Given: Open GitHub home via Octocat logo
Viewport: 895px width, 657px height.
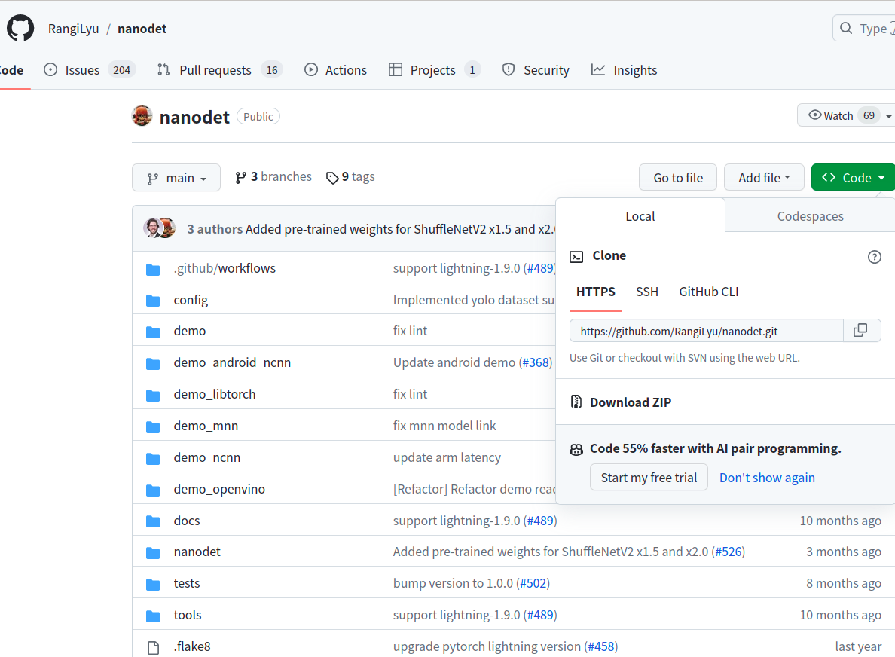Looking at the screenshot, I should point(20,28).
